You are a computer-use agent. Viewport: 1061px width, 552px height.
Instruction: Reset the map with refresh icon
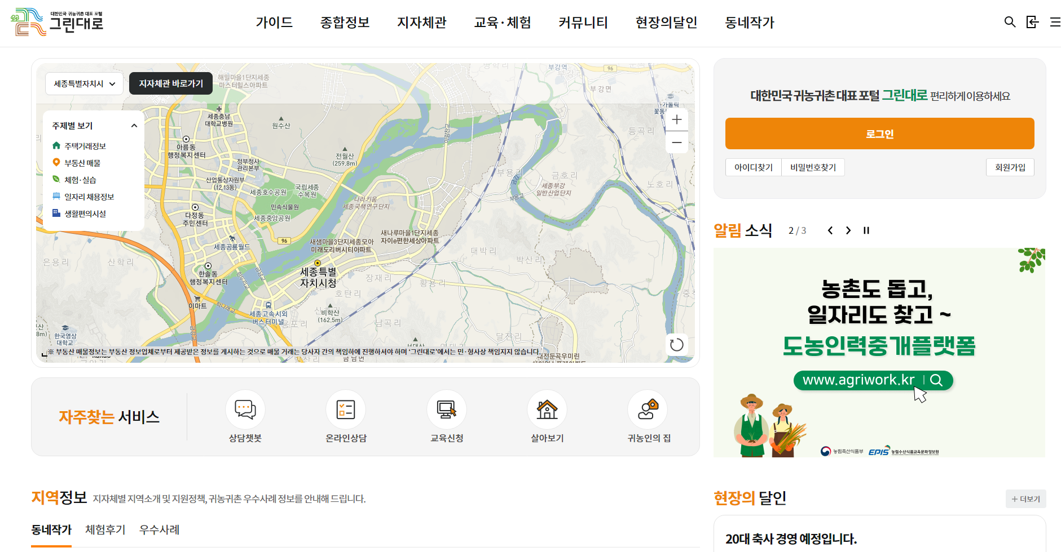(x=676, y=345)
